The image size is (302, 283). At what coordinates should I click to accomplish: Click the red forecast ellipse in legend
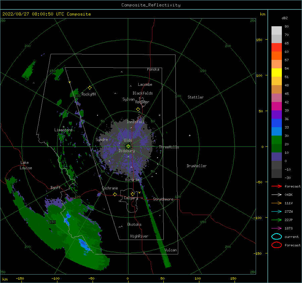[276, 245]
